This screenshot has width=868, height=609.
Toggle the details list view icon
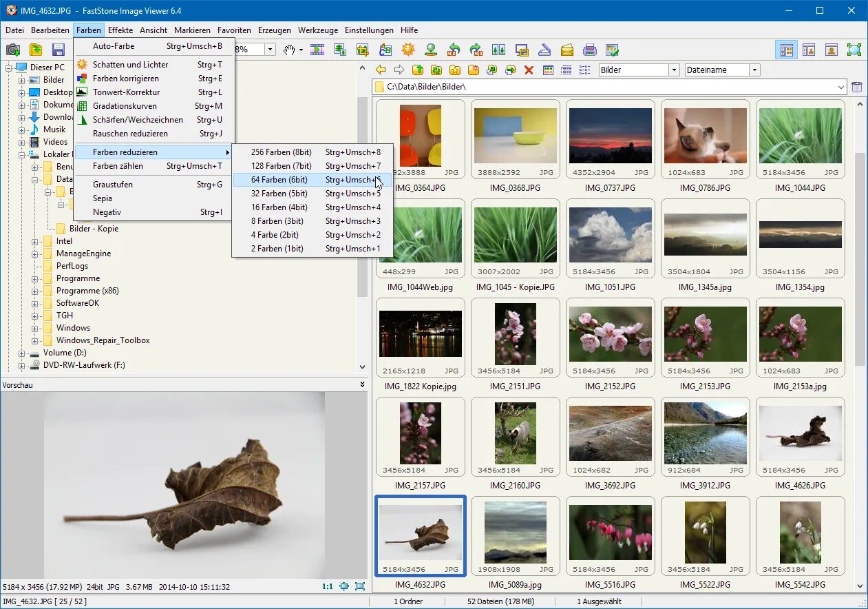(x=566, y=70)
